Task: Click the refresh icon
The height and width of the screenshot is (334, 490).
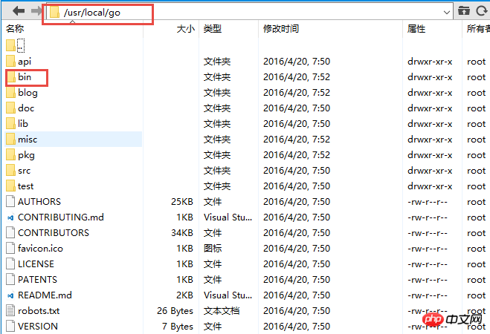Action: point(482,11)
